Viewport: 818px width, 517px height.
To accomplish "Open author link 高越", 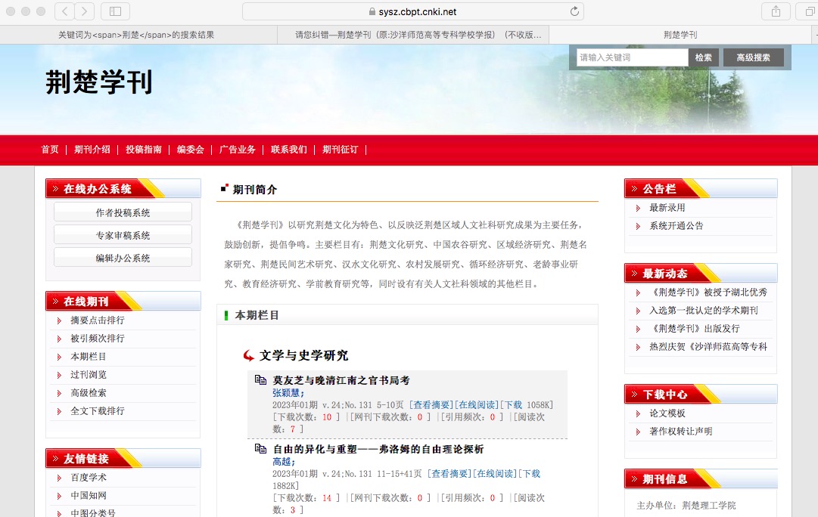I will [x=282, y=462].
